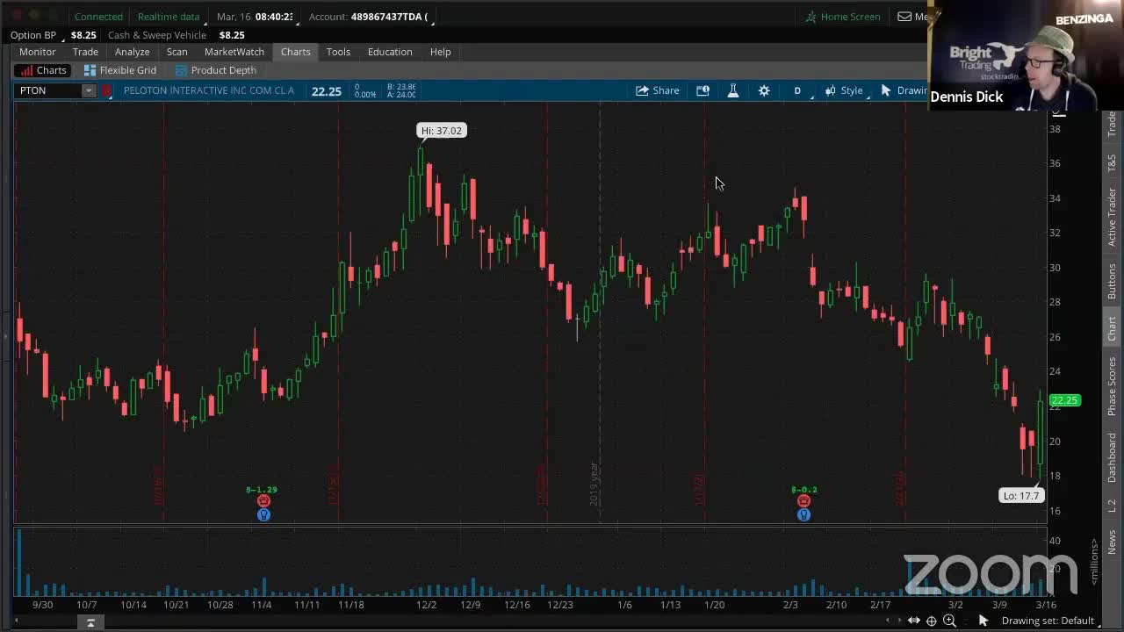1124x632 pixels.
Task: Click the crosshair target icon
Action: [x=932, y=621]
